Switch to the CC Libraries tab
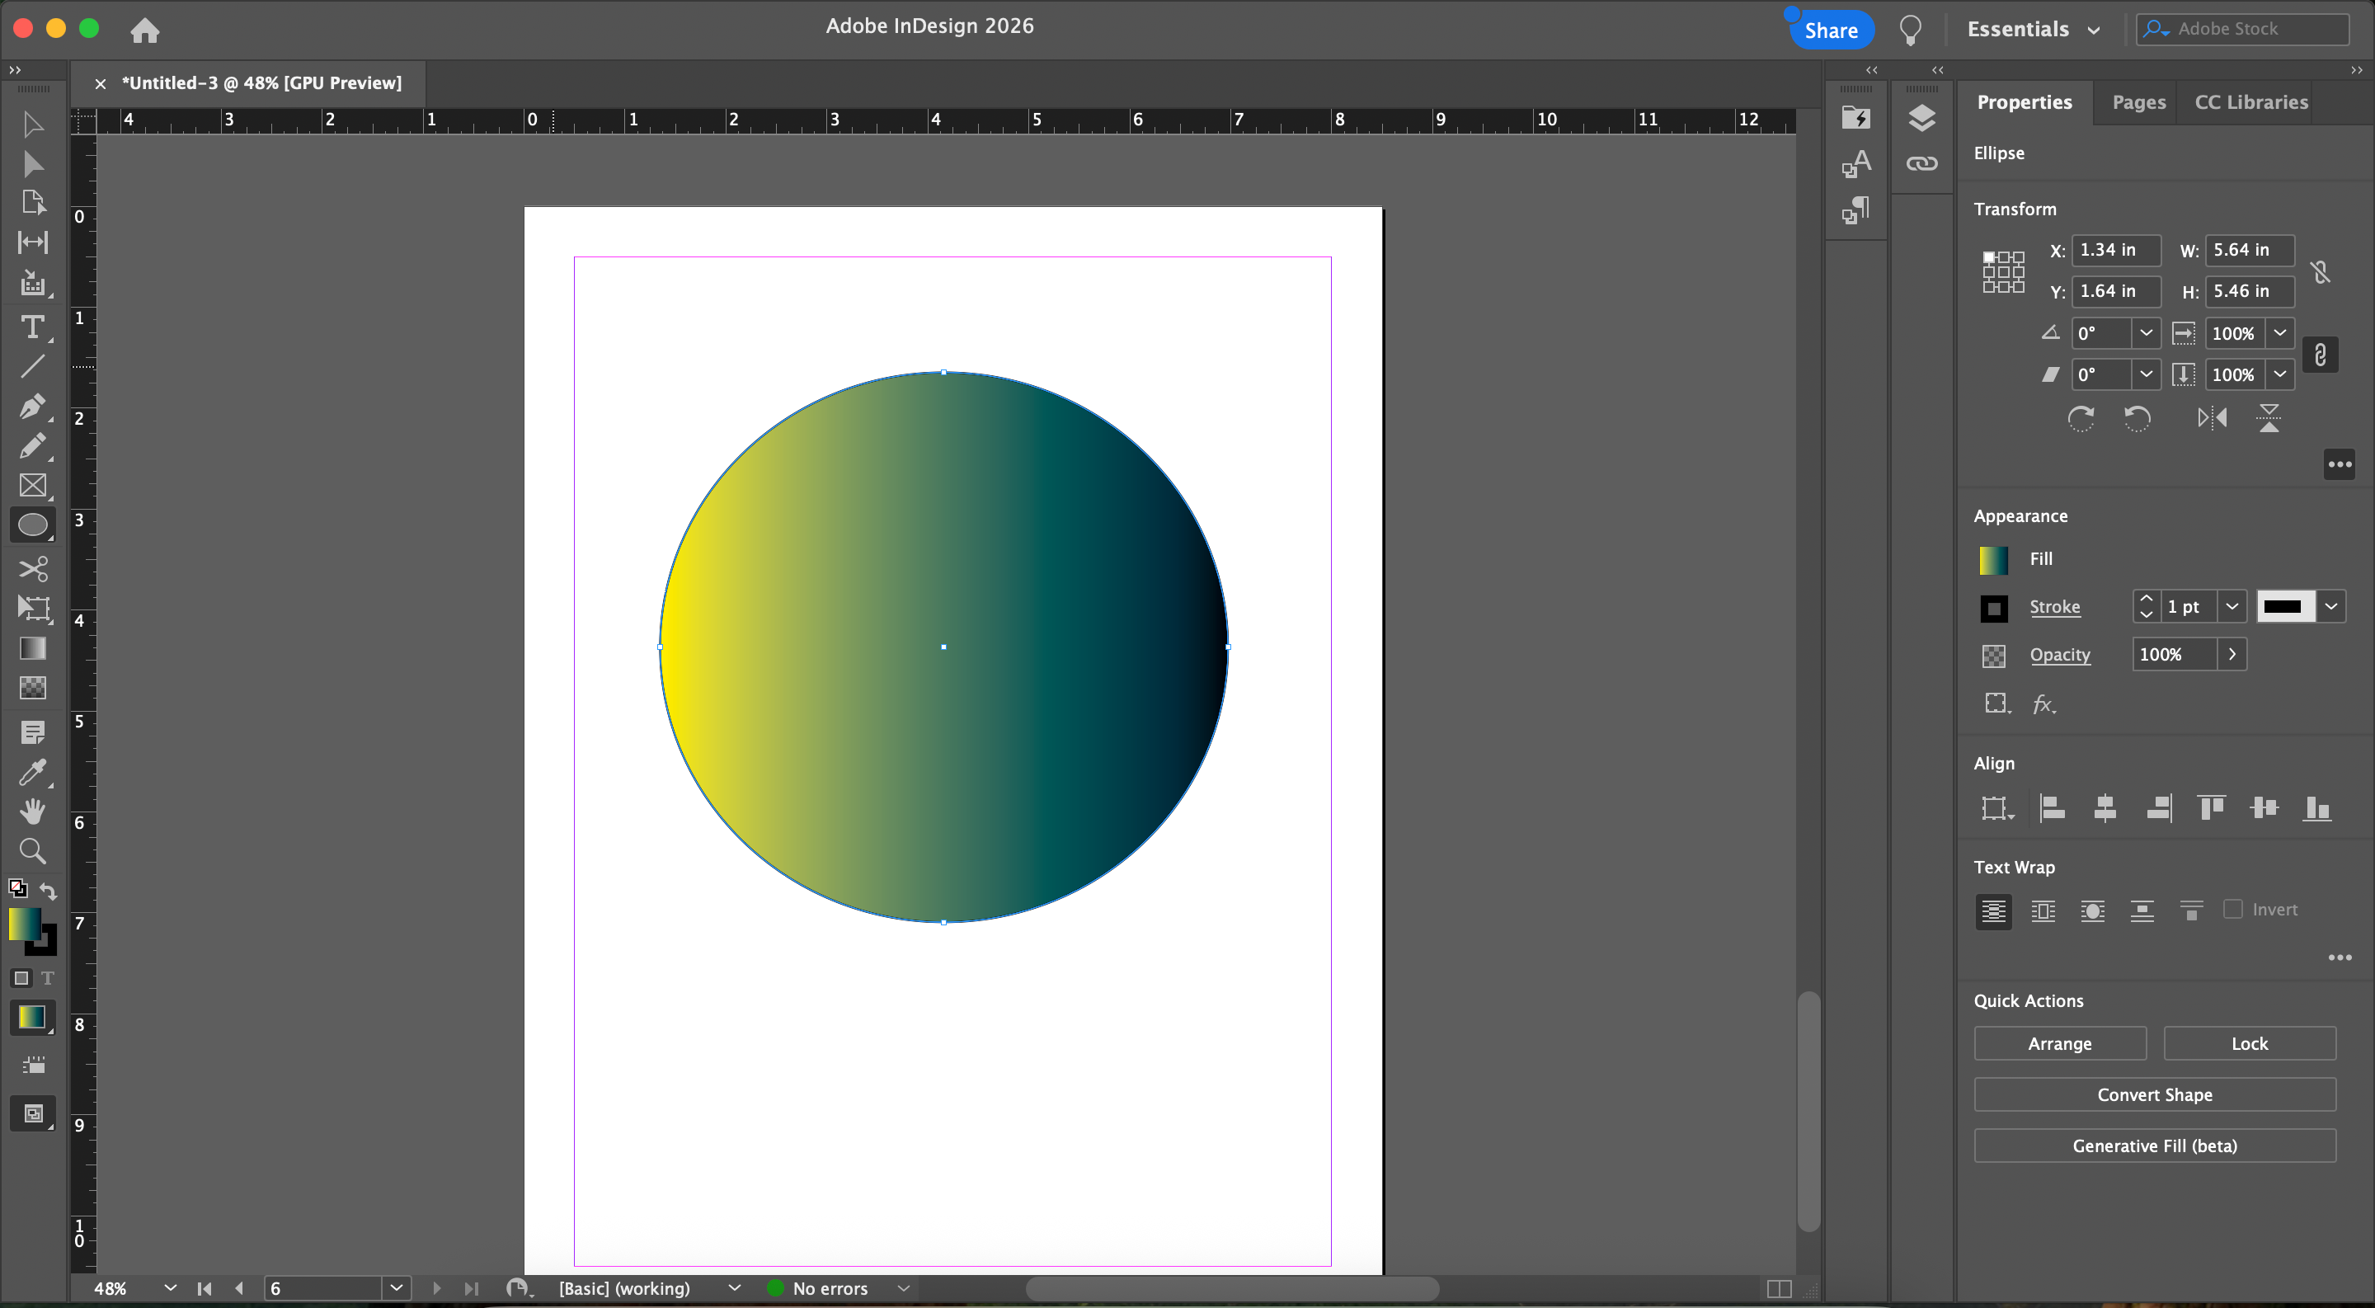The height and width of the screenshot is (1308, 2375). click(x=2250, y=102)
